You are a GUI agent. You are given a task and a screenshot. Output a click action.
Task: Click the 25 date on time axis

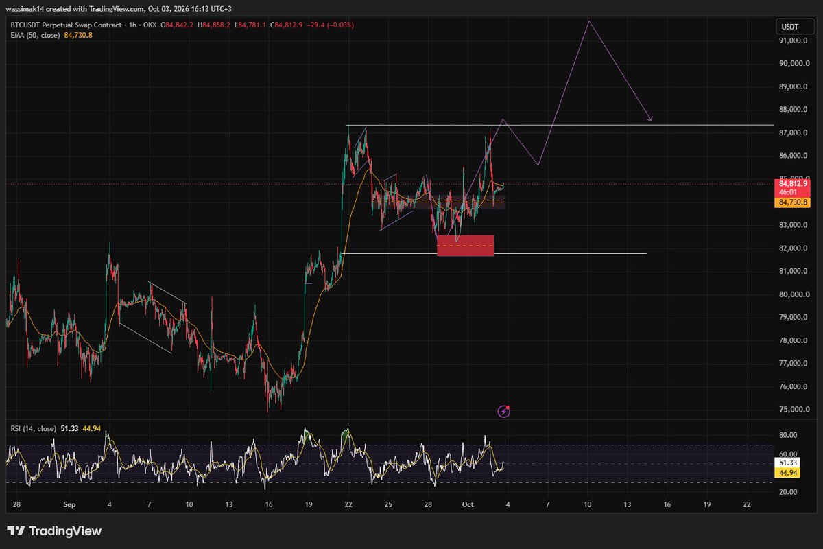(x=388, y=504)
